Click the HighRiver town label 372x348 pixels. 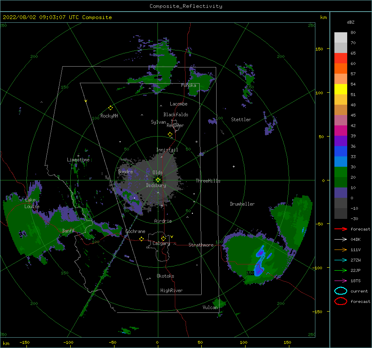click(x=172, y=291)
